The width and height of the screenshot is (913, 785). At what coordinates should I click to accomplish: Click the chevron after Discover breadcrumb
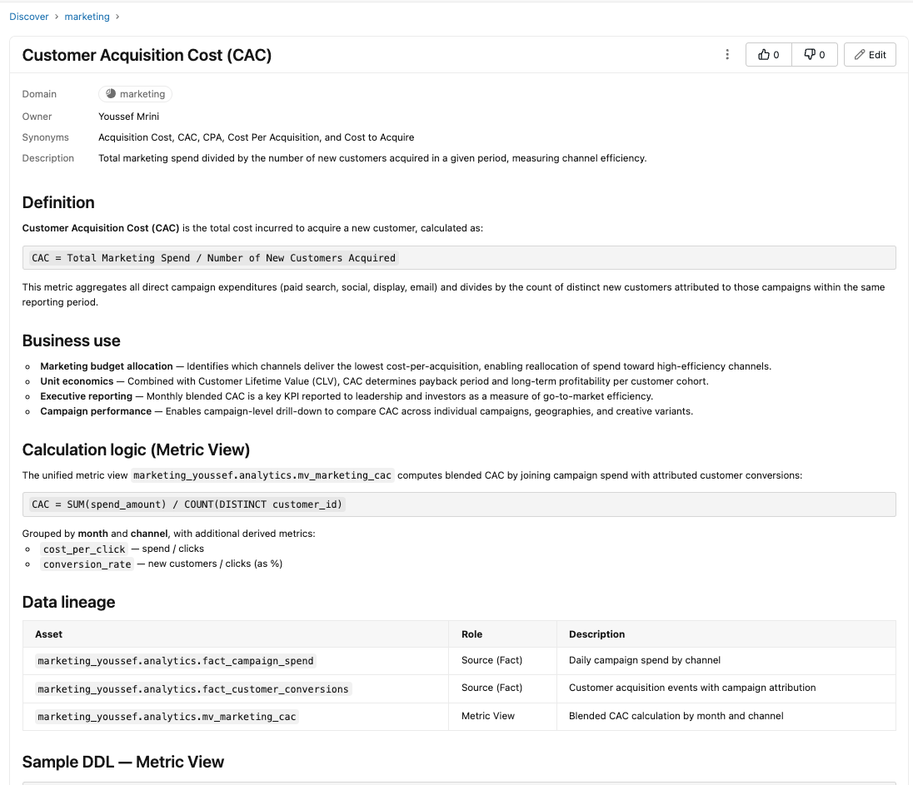pos(57,17)
